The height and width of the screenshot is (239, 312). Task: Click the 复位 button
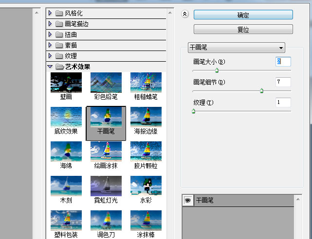tap(243, 29)
